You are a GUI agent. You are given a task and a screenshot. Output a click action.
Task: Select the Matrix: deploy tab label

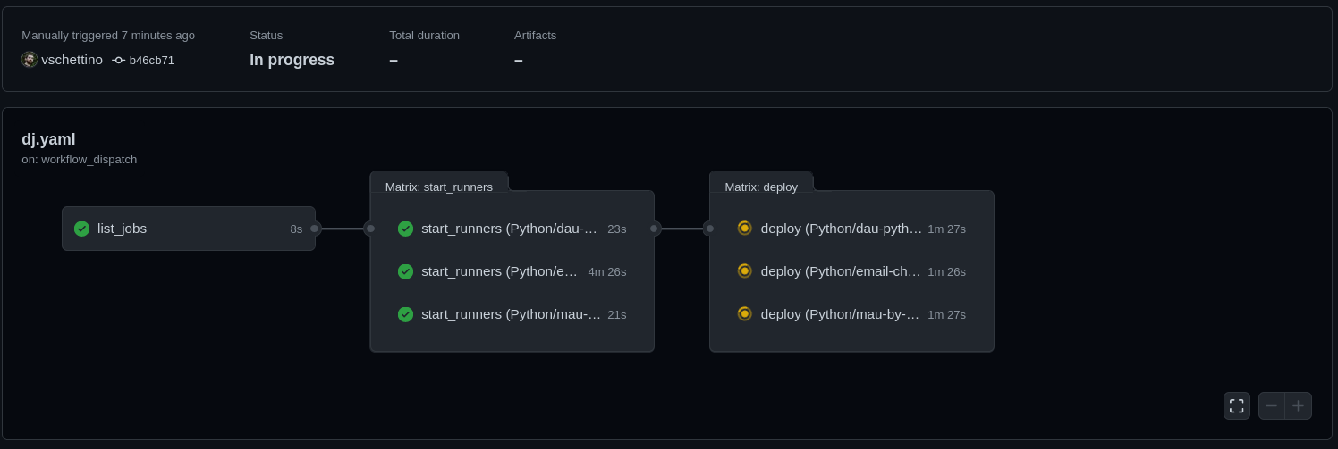[x=760, y=187]
